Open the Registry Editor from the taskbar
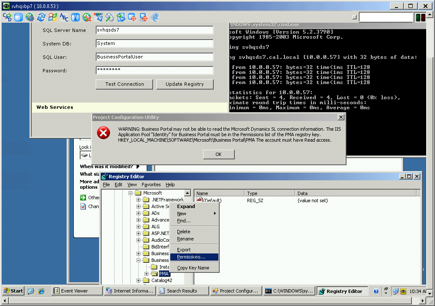This screenshot has height=306, width=435. click(x=342, y=290)
